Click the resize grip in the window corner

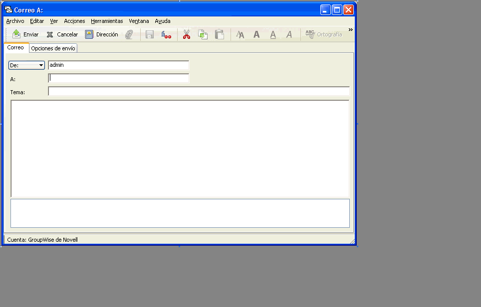352,241
